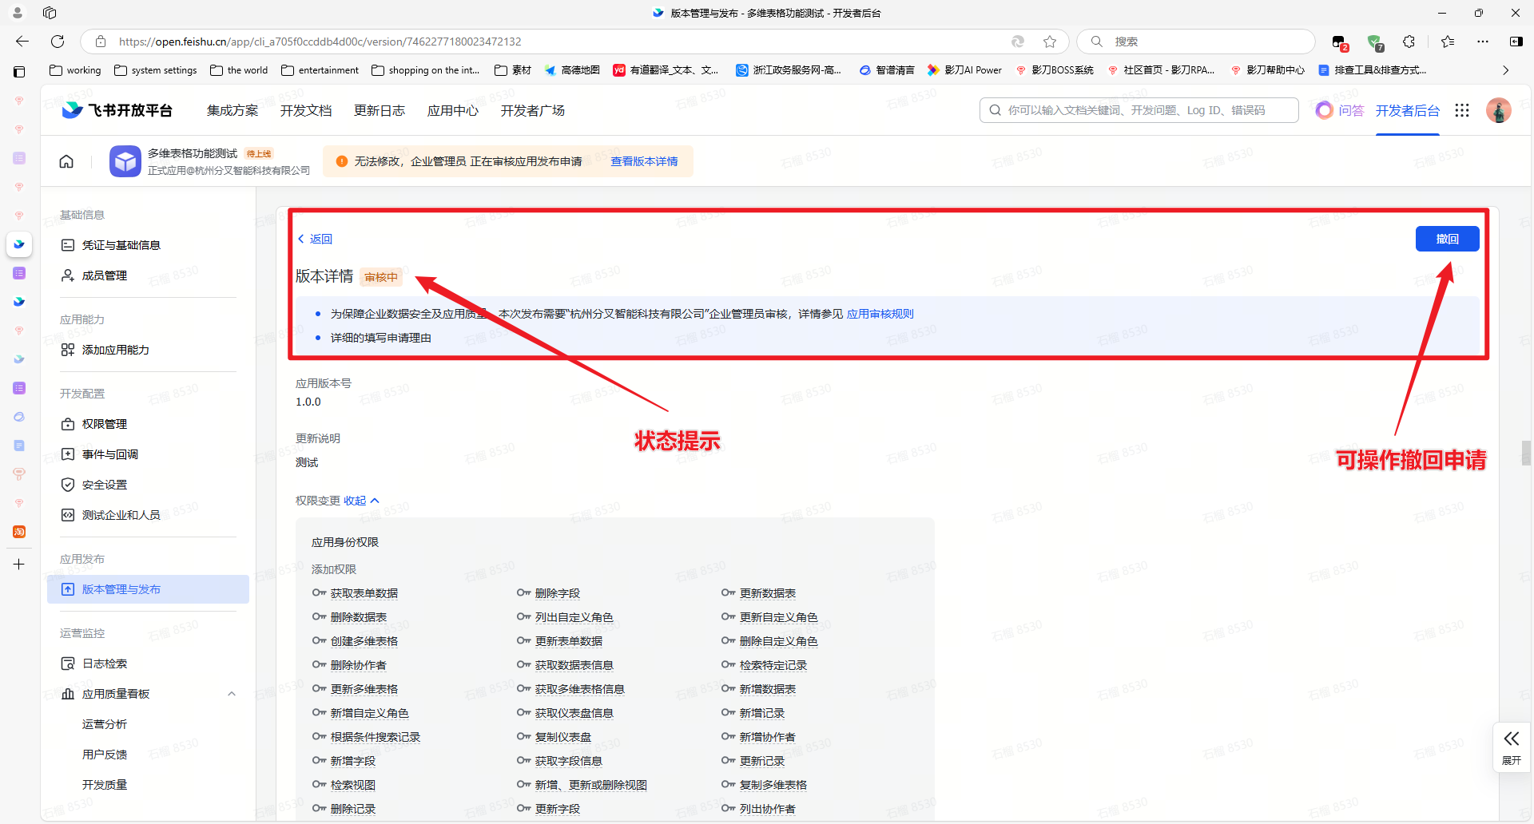1534x824 pixels.
Task: Click the plus icon in browser sidebar
Action: (19, 565)
